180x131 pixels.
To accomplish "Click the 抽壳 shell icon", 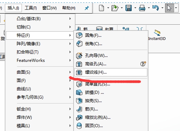I will pos(79,101).
